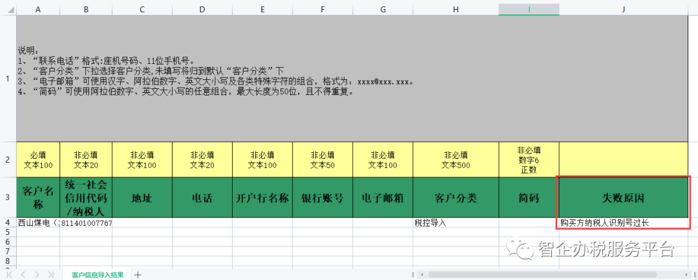Select row 7 header
Screen dimensions: 698x280
(x=8, y=251)
